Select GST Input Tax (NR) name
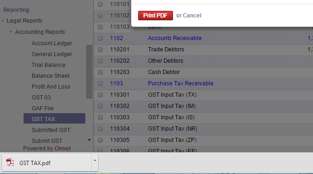Viewport: 313px width, 174px height. point(173,129)
